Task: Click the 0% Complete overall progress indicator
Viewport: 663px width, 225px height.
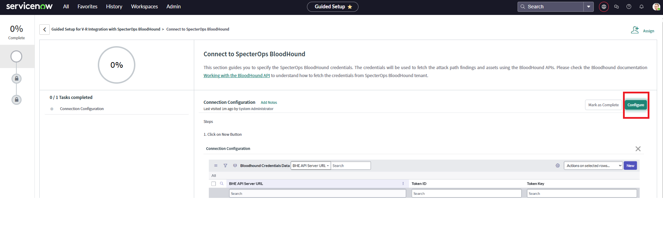Action: [16, 32]
